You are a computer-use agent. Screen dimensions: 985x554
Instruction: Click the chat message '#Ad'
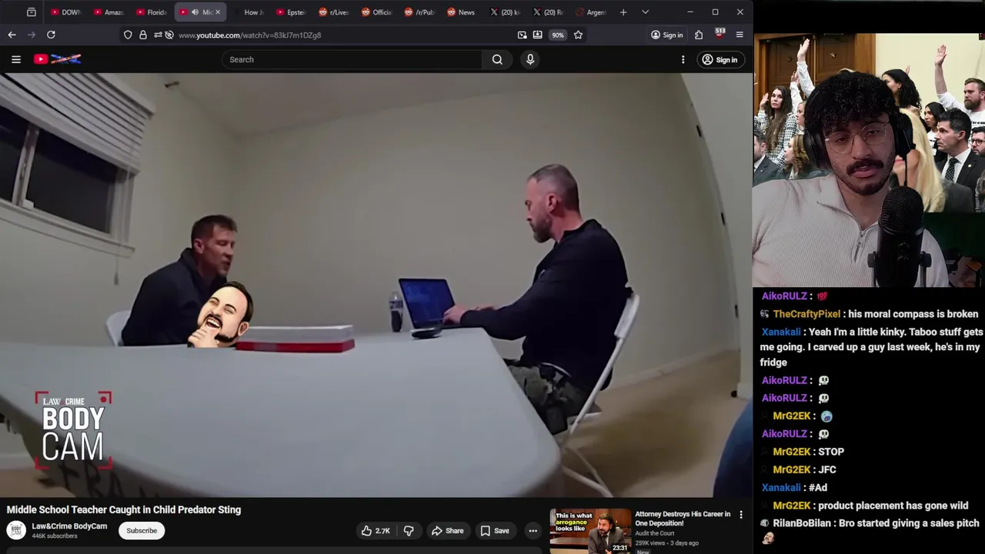tap(816, 488)
